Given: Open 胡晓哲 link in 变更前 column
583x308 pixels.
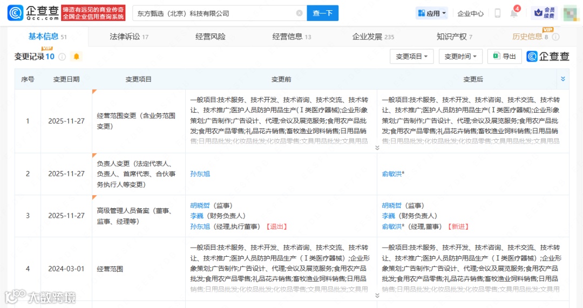Looking at the screenshot, I should pos(200,206).
